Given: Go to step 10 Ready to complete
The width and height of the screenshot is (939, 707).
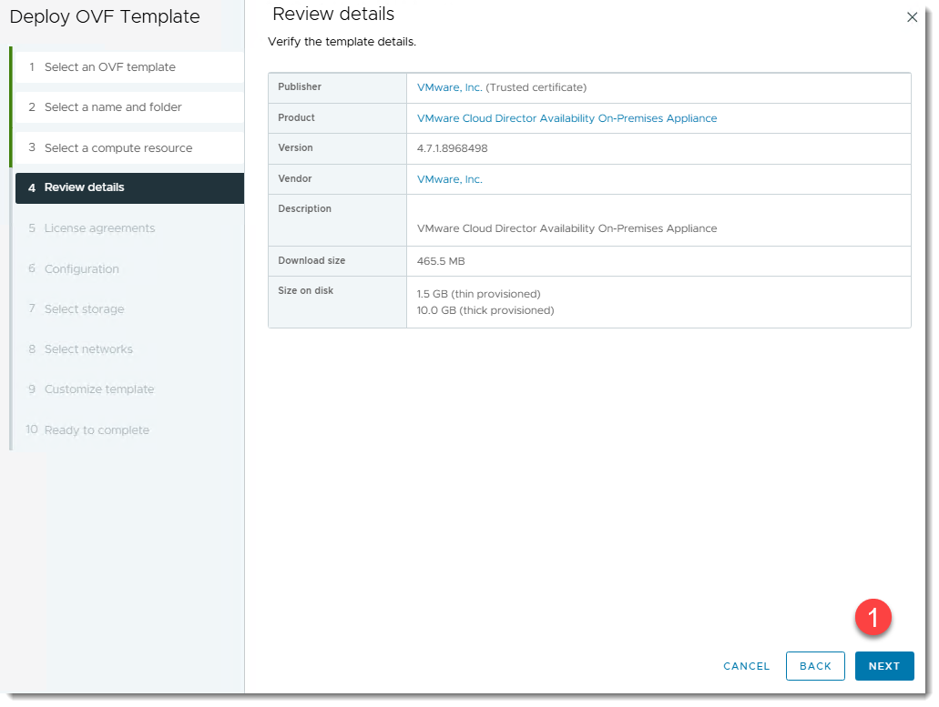Looking at the screenshot, I should tap(96, 430).
